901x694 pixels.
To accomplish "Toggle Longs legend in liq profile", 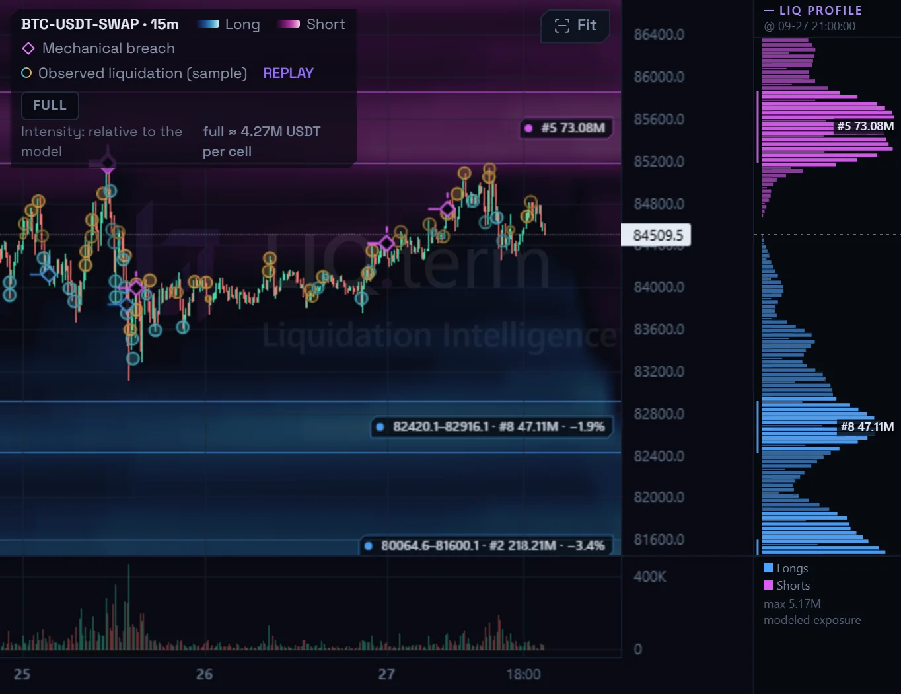I will 786,568.
